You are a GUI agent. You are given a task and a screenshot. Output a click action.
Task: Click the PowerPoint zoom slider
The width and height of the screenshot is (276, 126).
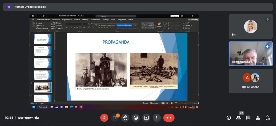(185, 103)
